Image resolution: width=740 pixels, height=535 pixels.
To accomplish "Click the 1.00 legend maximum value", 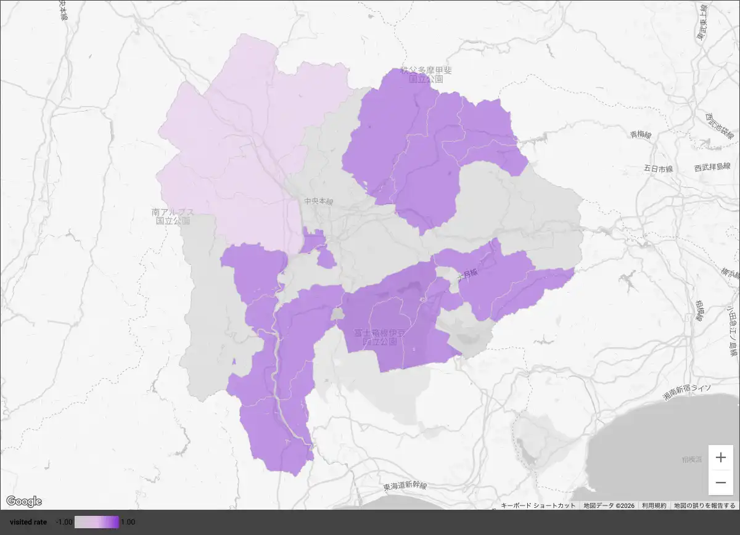I will tap(128, 522).
